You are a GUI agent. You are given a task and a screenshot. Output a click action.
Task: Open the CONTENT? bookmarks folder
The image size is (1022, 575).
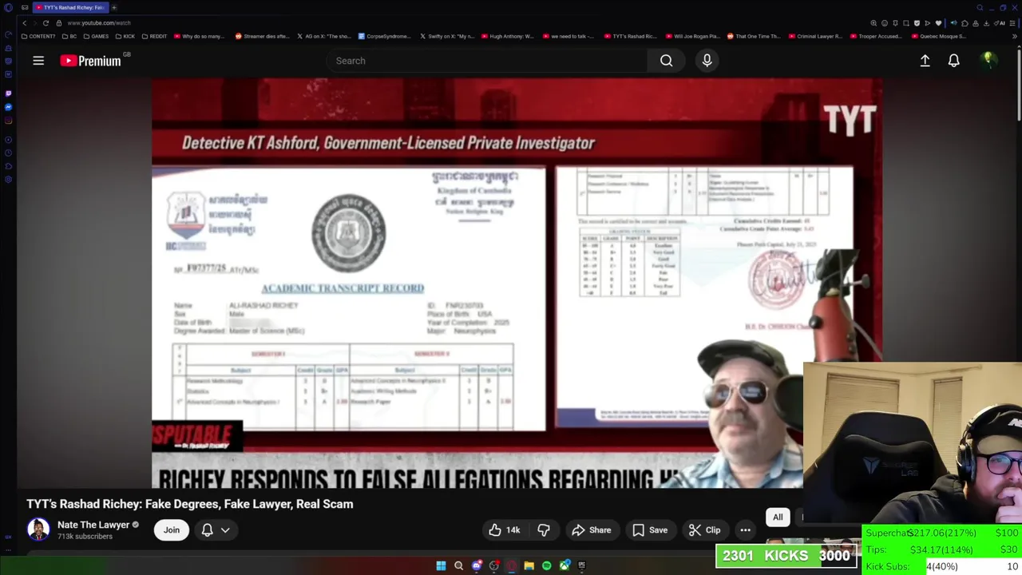tap(38, 36)
